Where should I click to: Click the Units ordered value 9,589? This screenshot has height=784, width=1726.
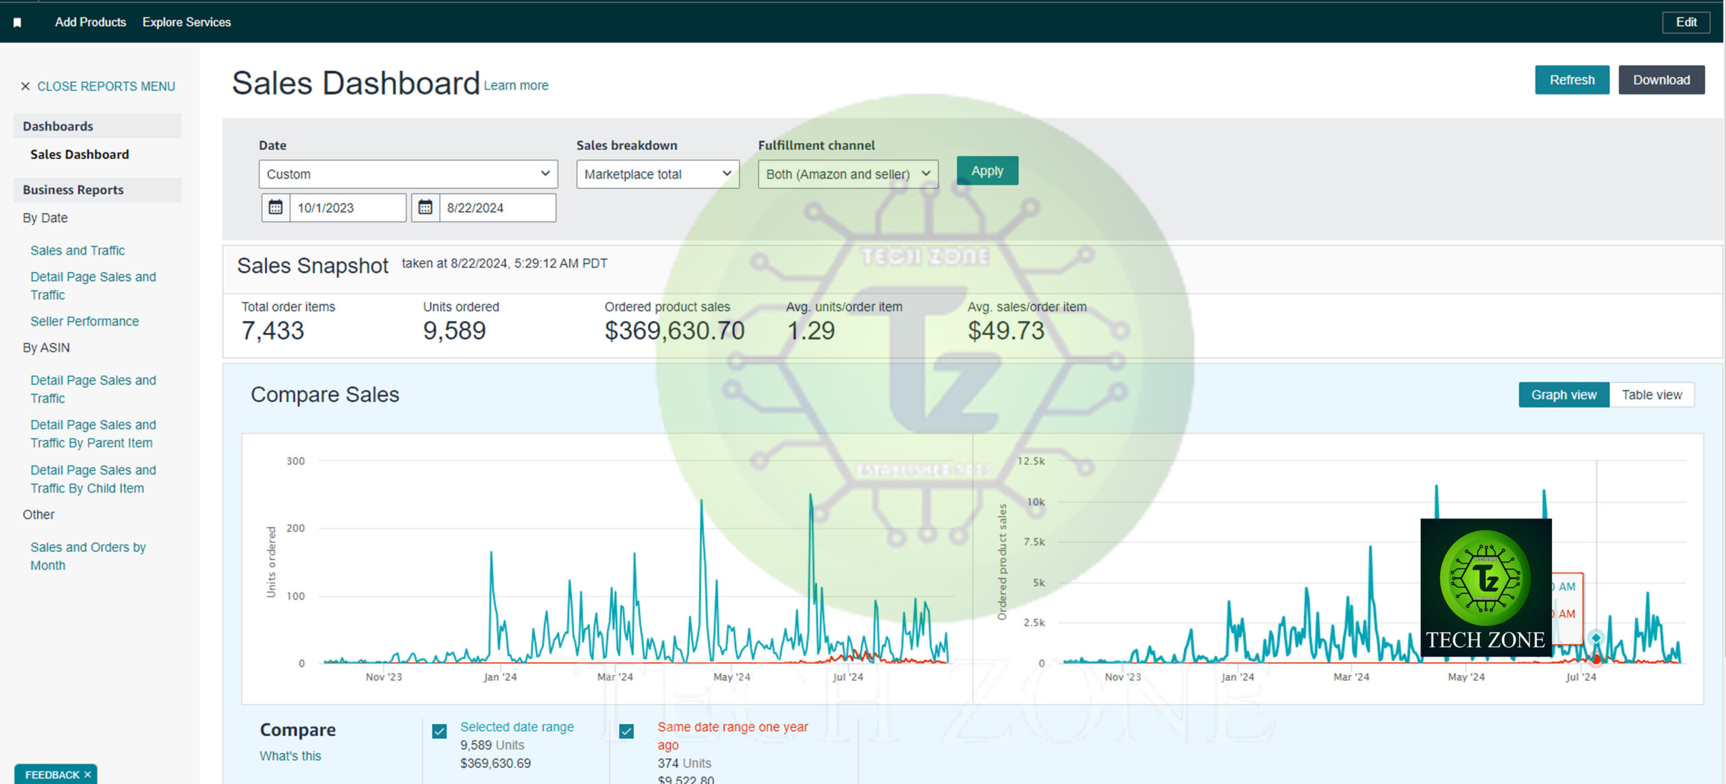point(454,330)
